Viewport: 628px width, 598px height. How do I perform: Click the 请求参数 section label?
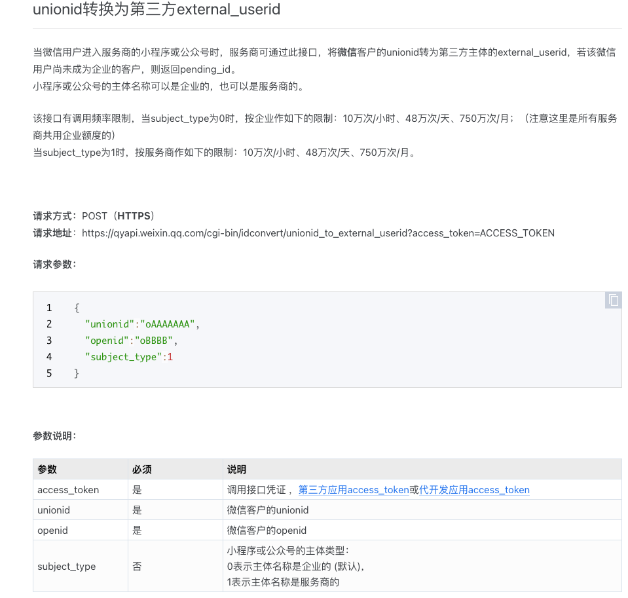click(52, 264)
